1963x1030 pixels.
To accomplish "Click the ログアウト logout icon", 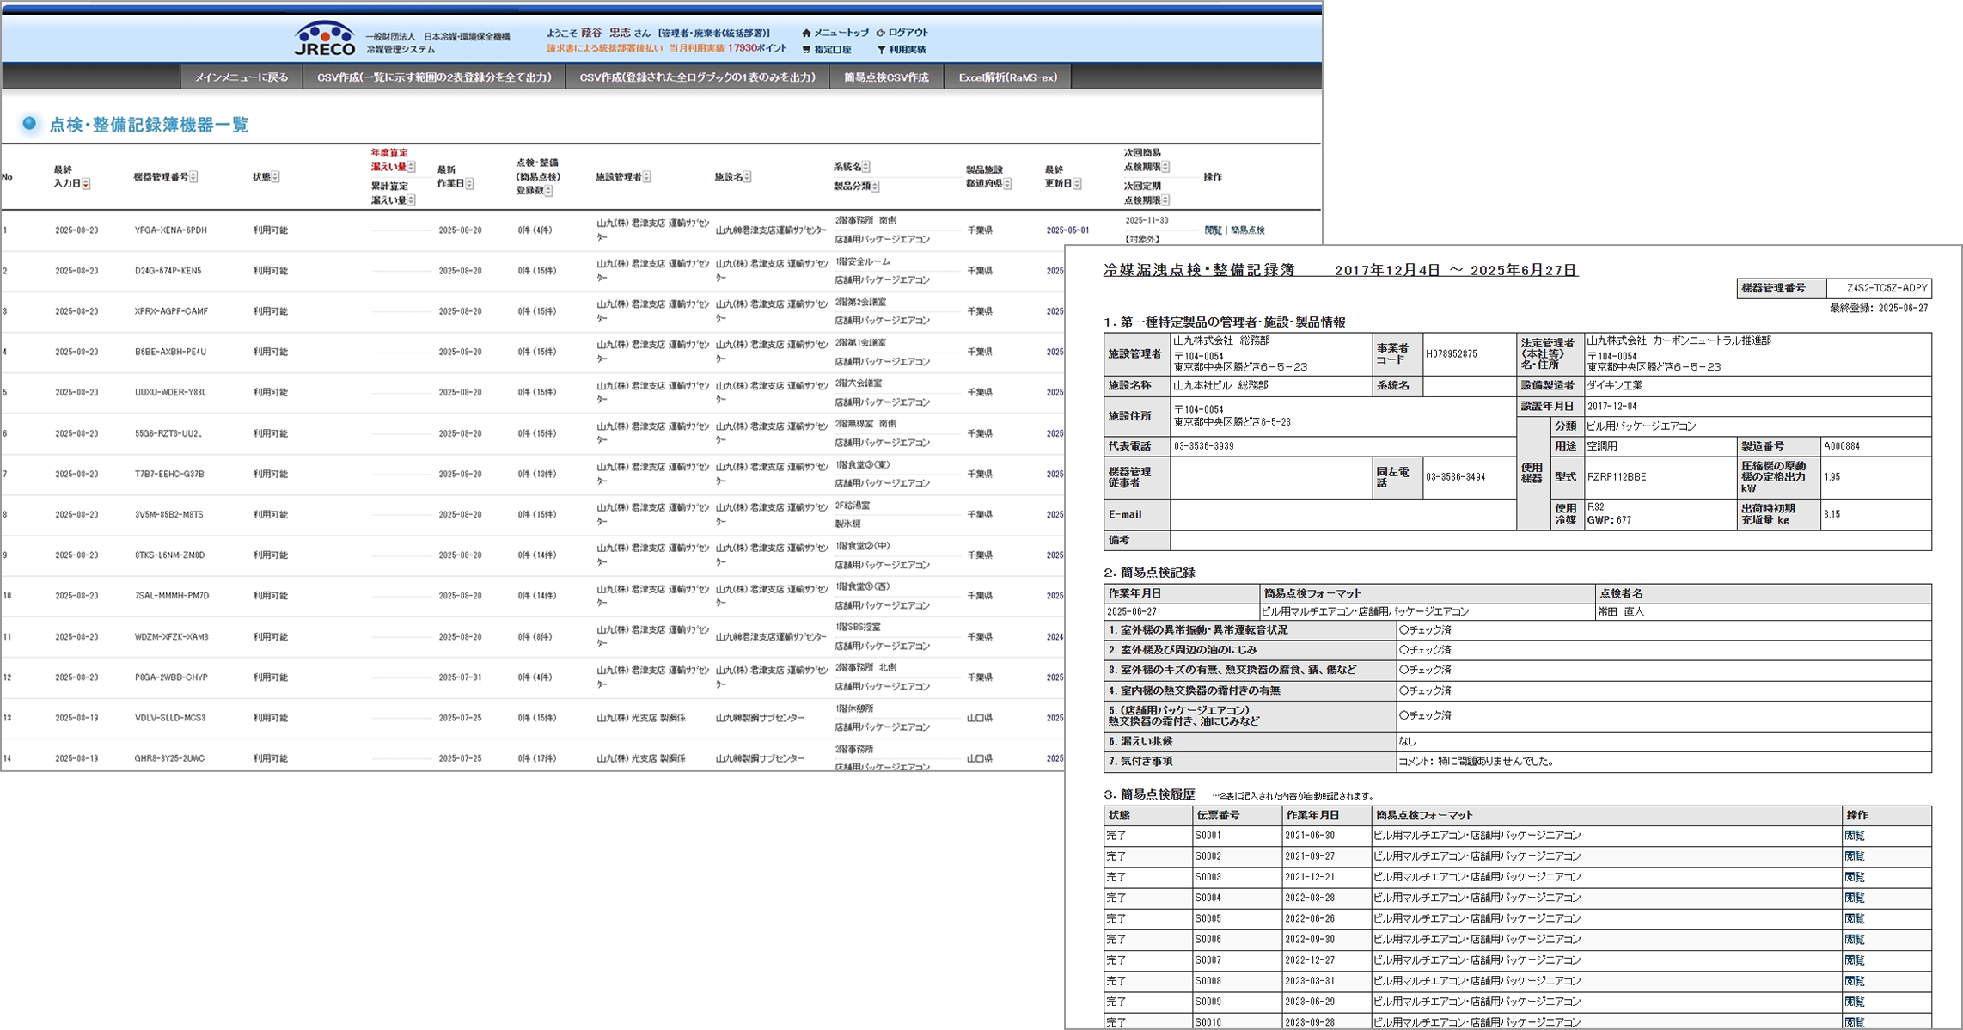I will pyautogui.click(x=880, y=33).
